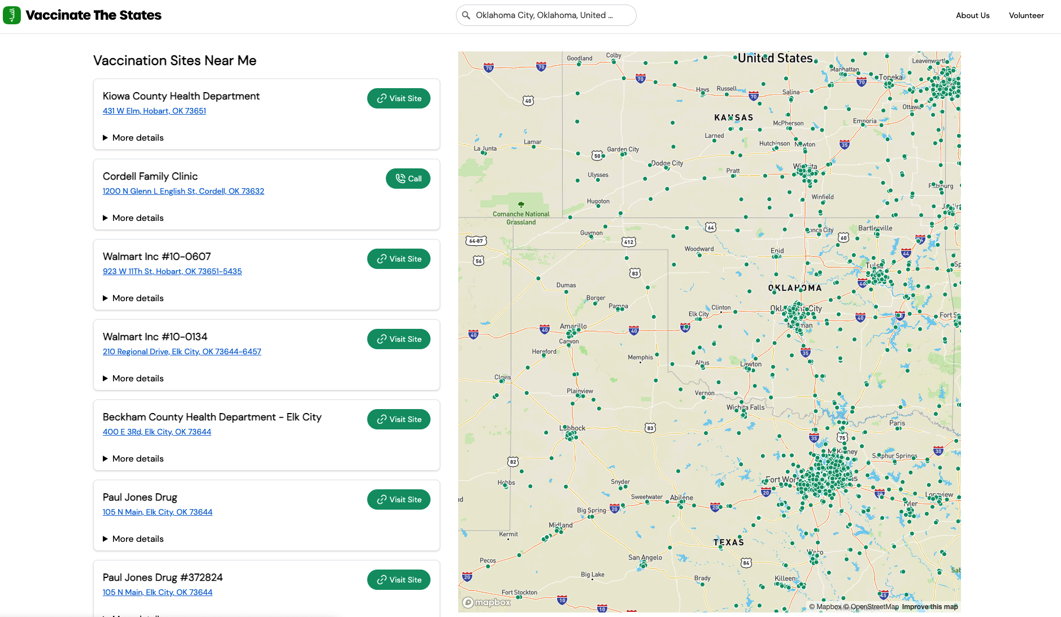Click the OpenStreetMap attribution link

pos(871,607)
